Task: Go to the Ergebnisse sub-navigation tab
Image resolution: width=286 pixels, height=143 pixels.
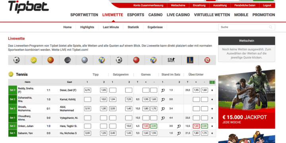Action: coord(155,27)
